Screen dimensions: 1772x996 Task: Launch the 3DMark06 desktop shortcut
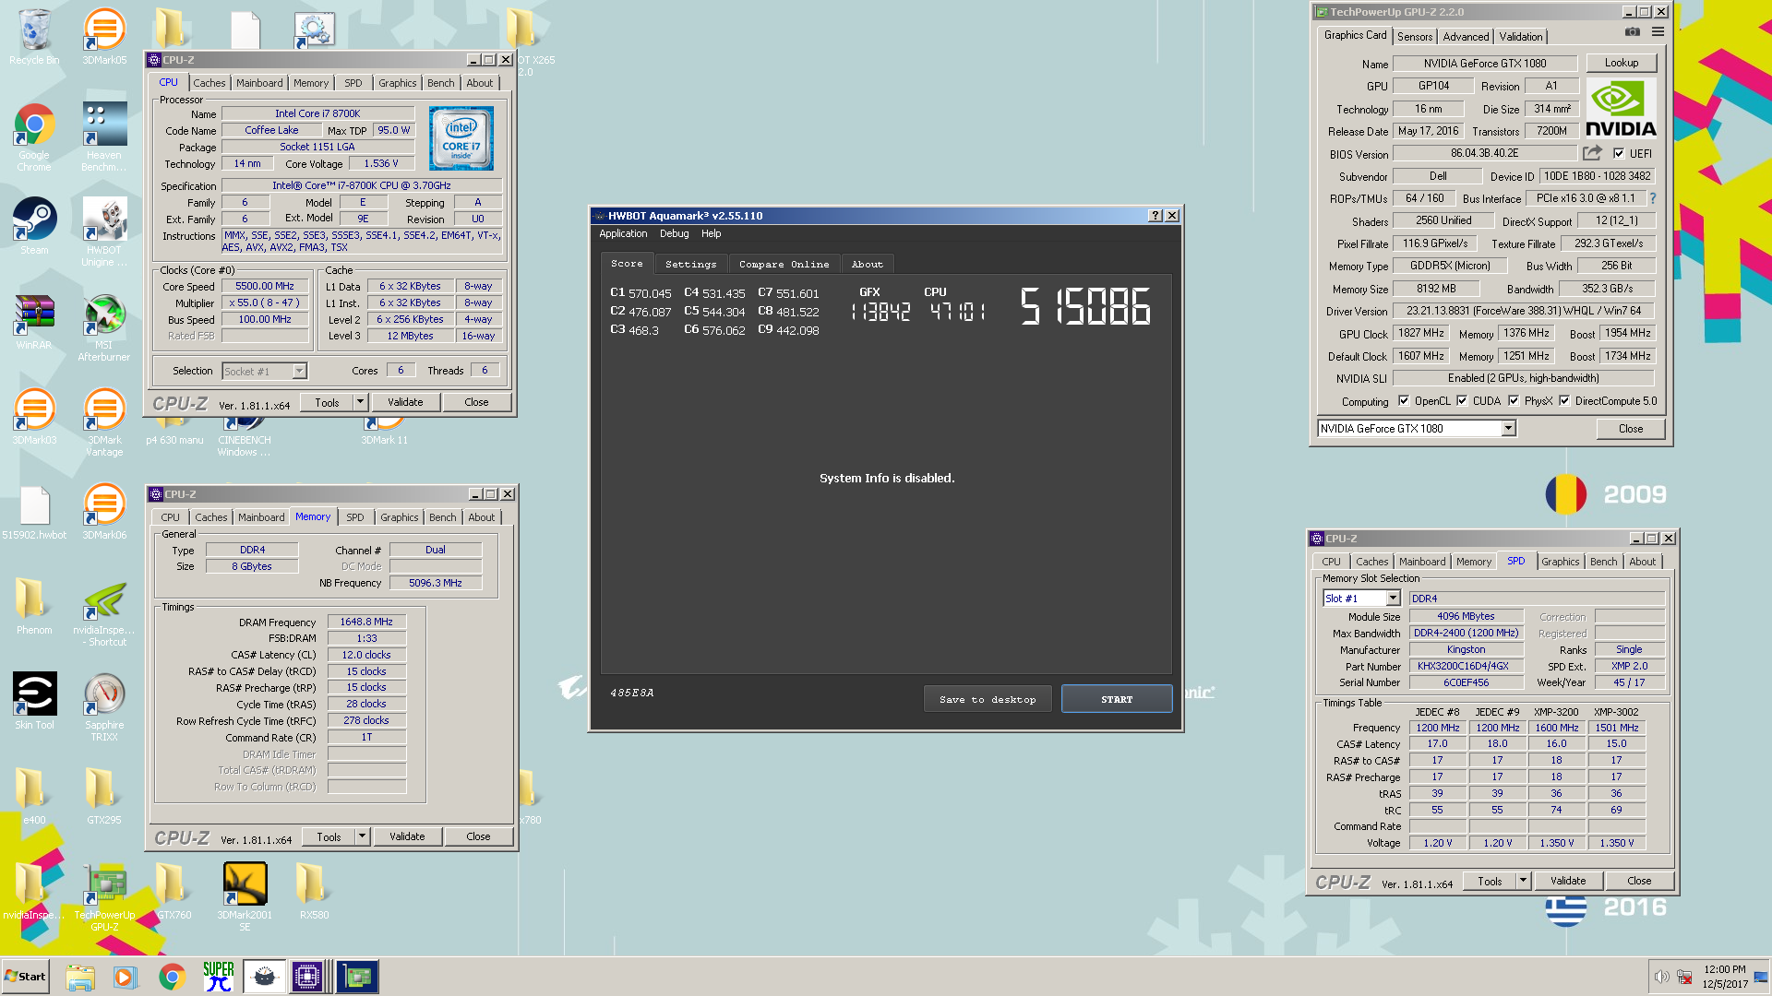[x=104, y=512]
